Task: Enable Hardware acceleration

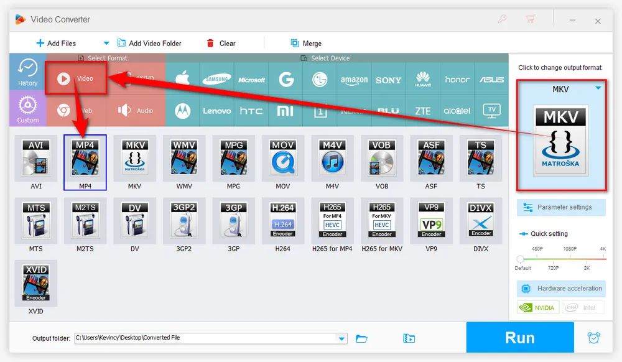Action: [561, 289]
